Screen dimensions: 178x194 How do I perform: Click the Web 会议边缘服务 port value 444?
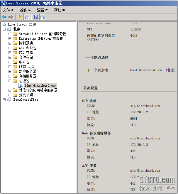click(x=133, y=151)
